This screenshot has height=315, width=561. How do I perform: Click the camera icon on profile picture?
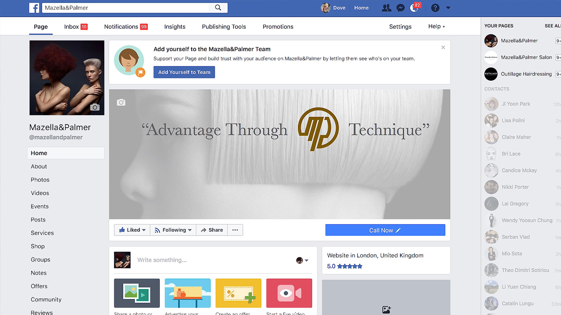[x=95, y=107]
